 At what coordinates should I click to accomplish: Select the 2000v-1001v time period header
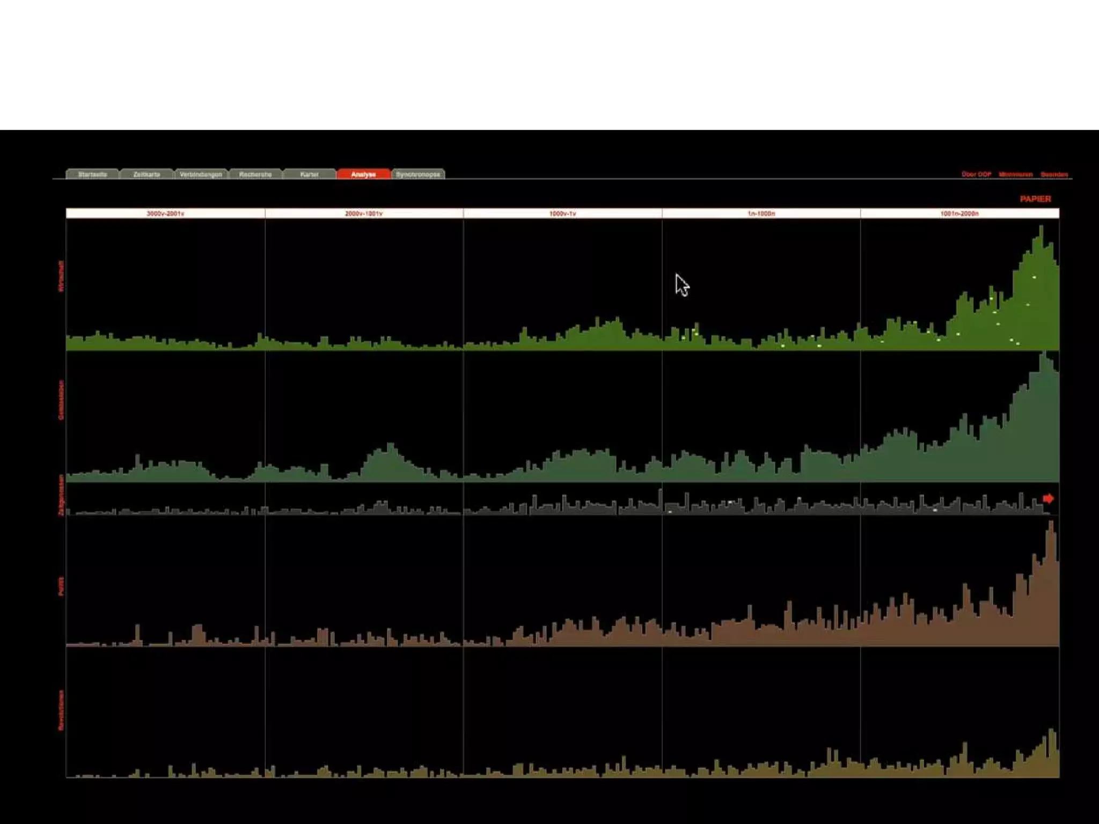tap(364, 214)
